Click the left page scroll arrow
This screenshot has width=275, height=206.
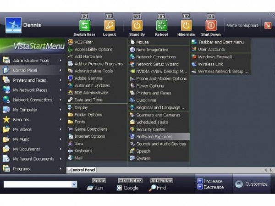(x=266, y=170)
